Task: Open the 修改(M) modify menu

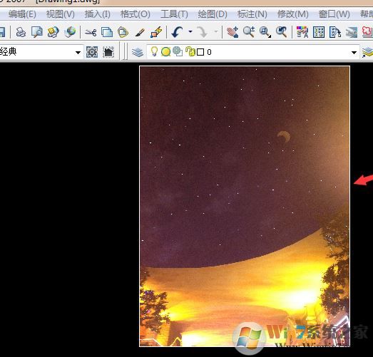Action: (293, 14)
